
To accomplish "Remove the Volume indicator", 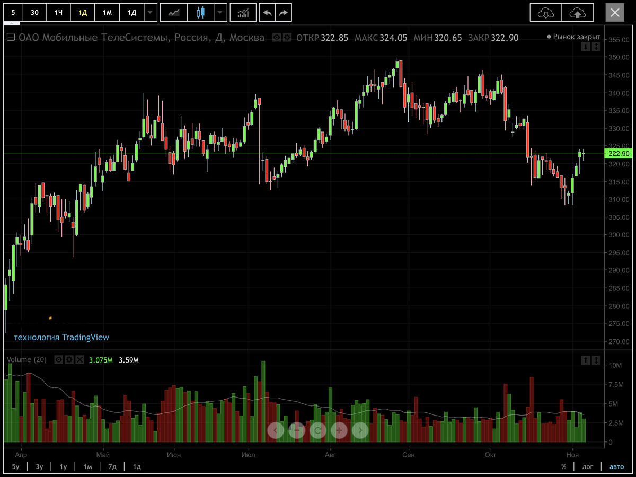I will click(79, 360).
